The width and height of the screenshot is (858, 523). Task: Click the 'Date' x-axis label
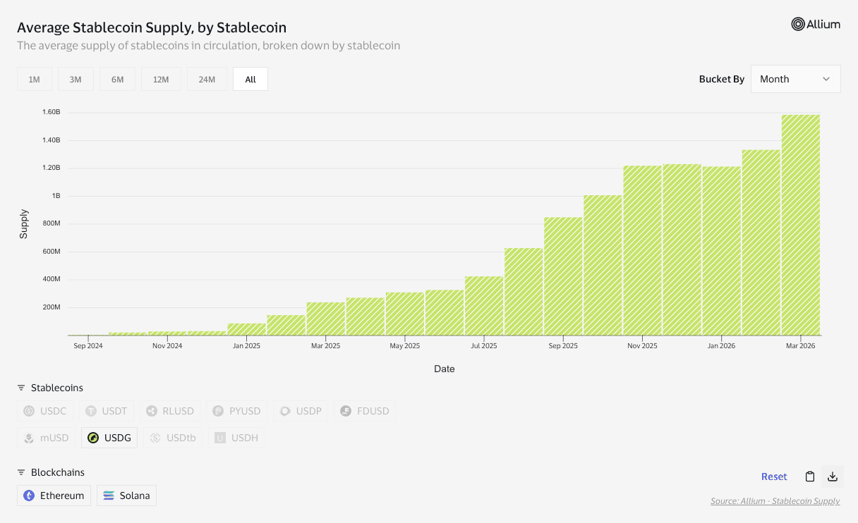tap(445, 369)
